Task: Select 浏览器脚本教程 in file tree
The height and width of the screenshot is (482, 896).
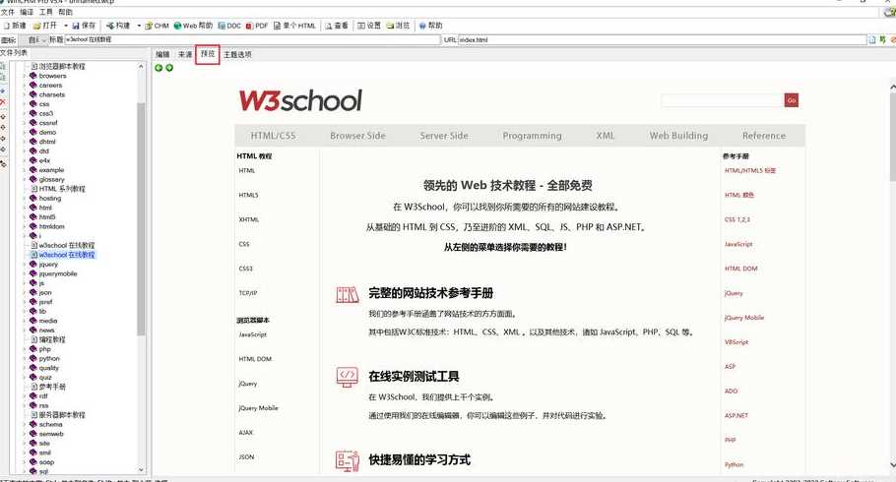Action: click(62, 66)
